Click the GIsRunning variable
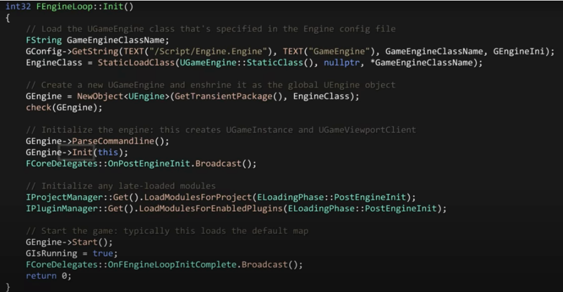Screen dimensions: 563x292 pyautogui.click(x=52, y=253)
